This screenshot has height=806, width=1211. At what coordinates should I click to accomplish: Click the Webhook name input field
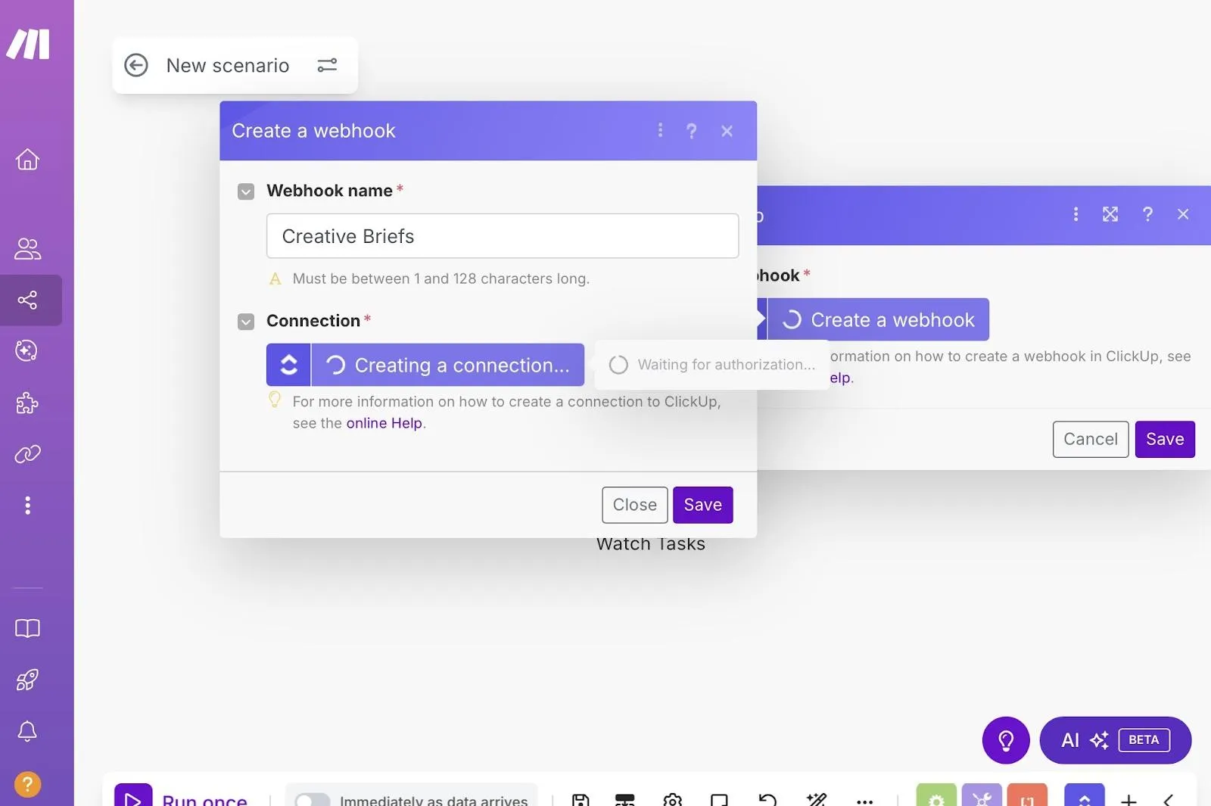click(x=503, y=236)
